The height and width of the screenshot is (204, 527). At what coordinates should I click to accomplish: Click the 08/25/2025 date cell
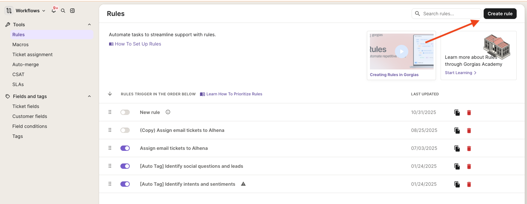[x=424, y=130]
